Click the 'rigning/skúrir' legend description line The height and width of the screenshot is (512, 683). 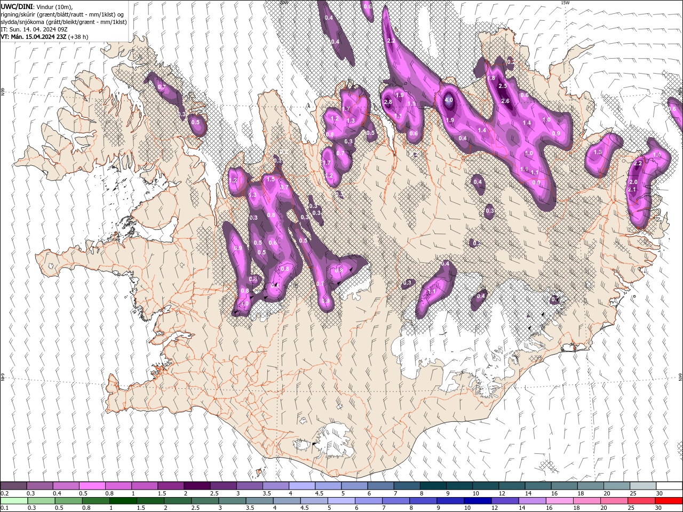(x=63, y=14)
